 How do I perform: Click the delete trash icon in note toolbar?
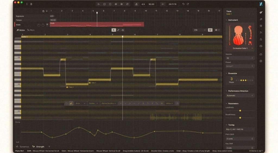pyautogui.click(x=177, y=103)
